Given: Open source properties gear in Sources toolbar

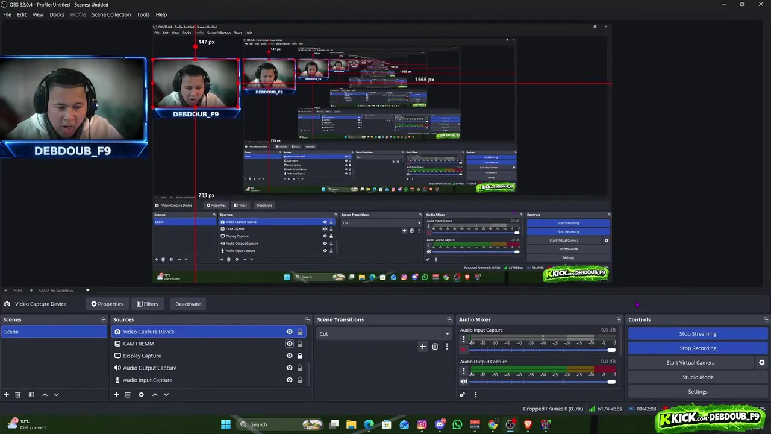Looking at the screenshot, I should click(142, 394).
